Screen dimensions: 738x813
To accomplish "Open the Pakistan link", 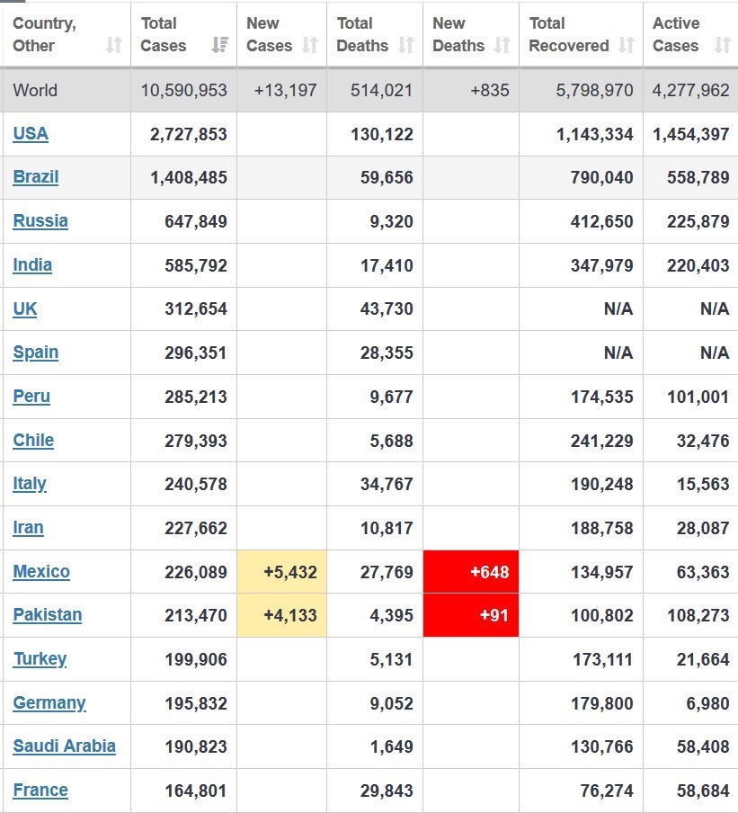I will pos(48,615).
